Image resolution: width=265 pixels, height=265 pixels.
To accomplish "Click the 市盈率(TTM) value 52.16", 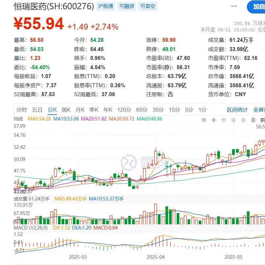I will [x=250, y=58].
